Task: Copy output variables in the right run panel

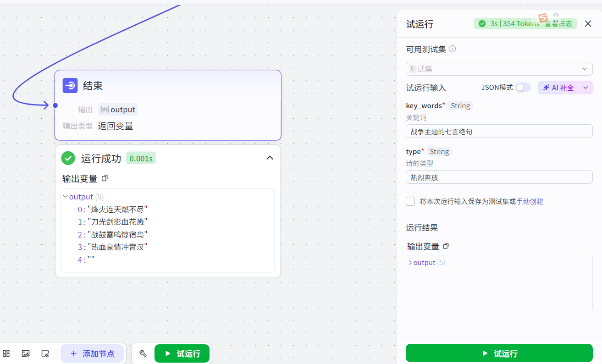Action: 446,246
